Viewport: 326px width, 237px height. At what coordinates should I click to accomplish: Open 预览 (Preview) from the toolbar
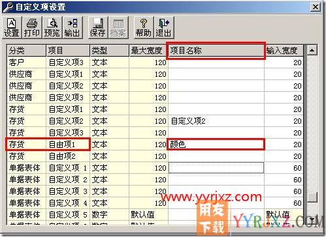coord(52,28)
